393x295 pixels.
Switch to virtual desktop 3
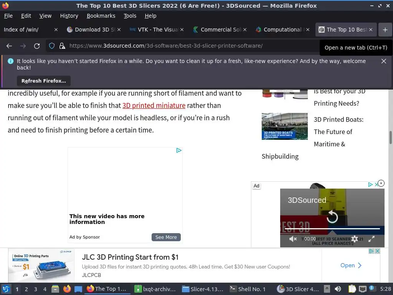[x=36, y=289]
